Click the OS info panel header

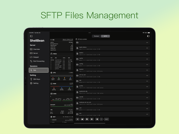point(62,40)
